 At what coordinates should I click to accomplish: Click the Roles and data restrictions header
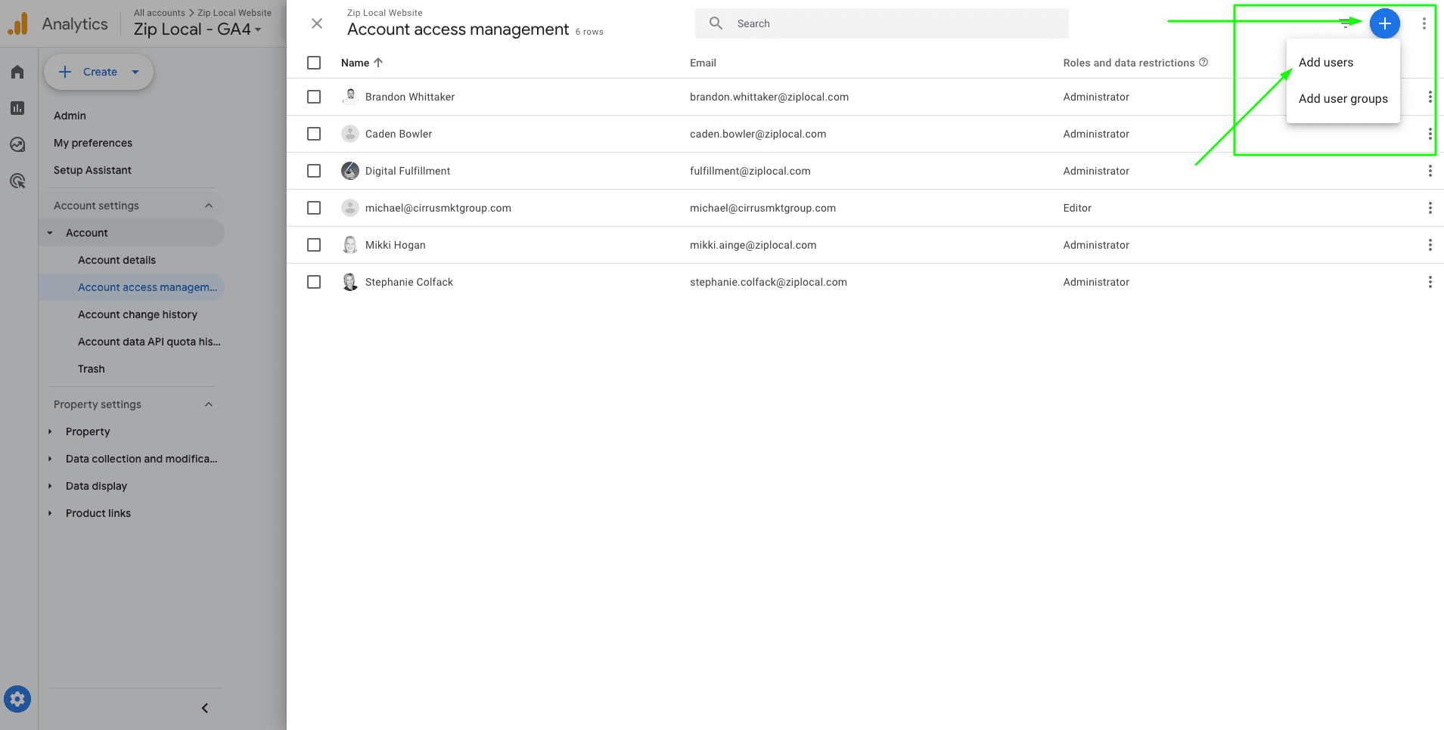point(1129,63)
